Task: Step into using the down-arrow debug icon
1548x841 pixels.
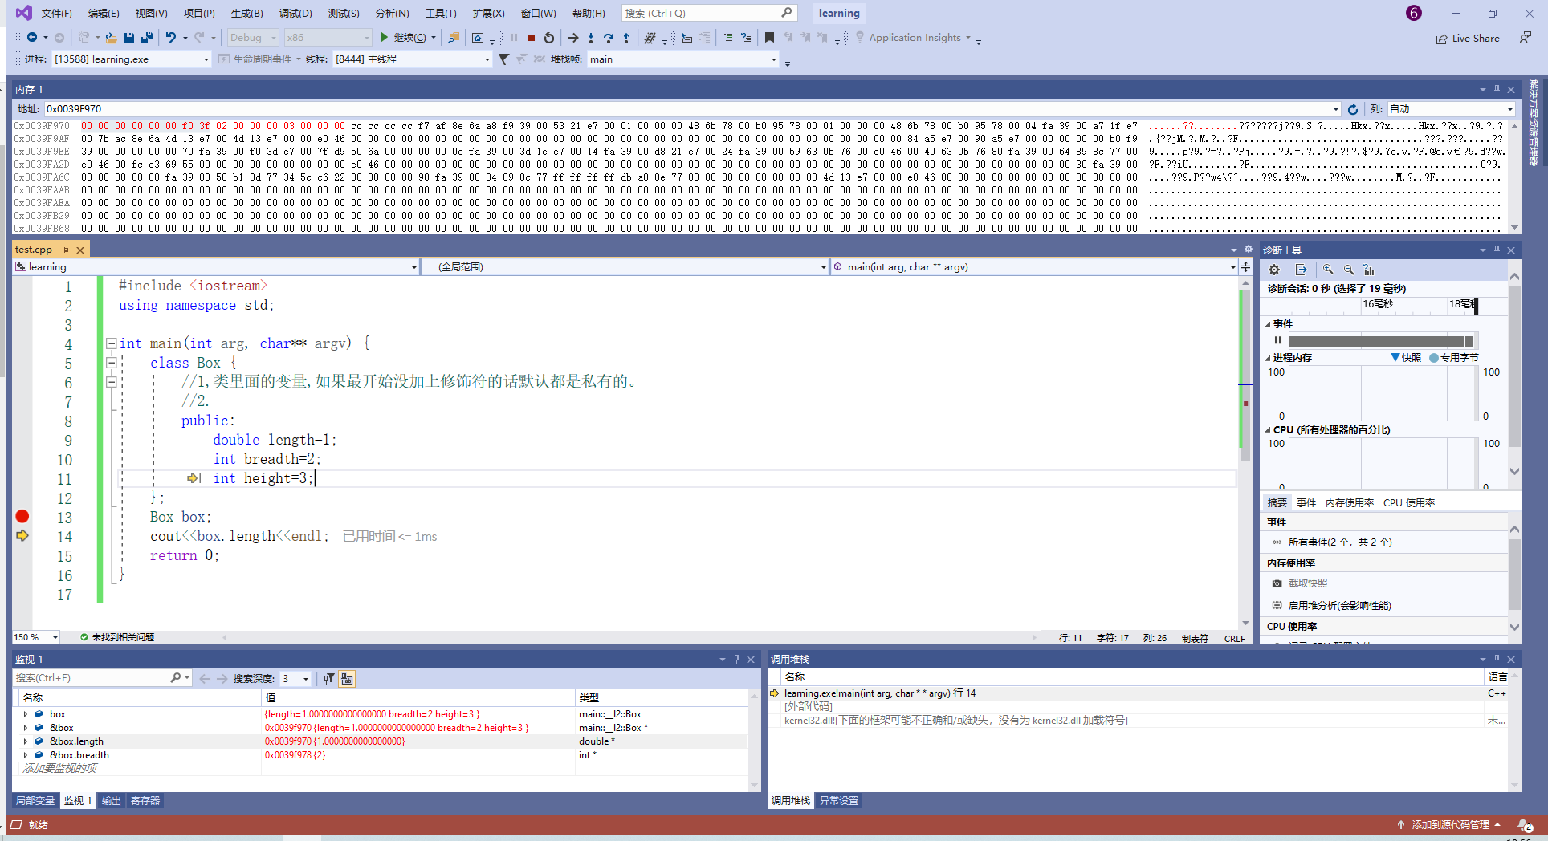Action: pyautogui.click(x=591, y=37)
